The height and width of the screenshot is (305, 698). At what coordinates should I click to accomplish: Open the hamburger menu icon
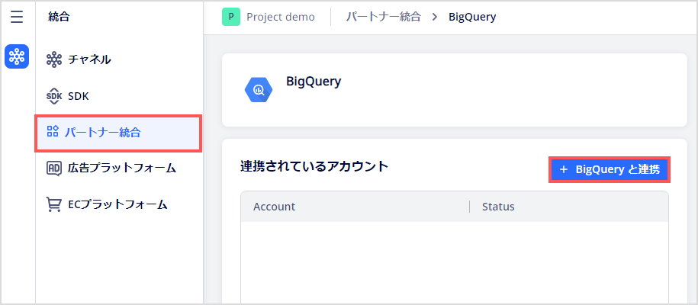17,18
